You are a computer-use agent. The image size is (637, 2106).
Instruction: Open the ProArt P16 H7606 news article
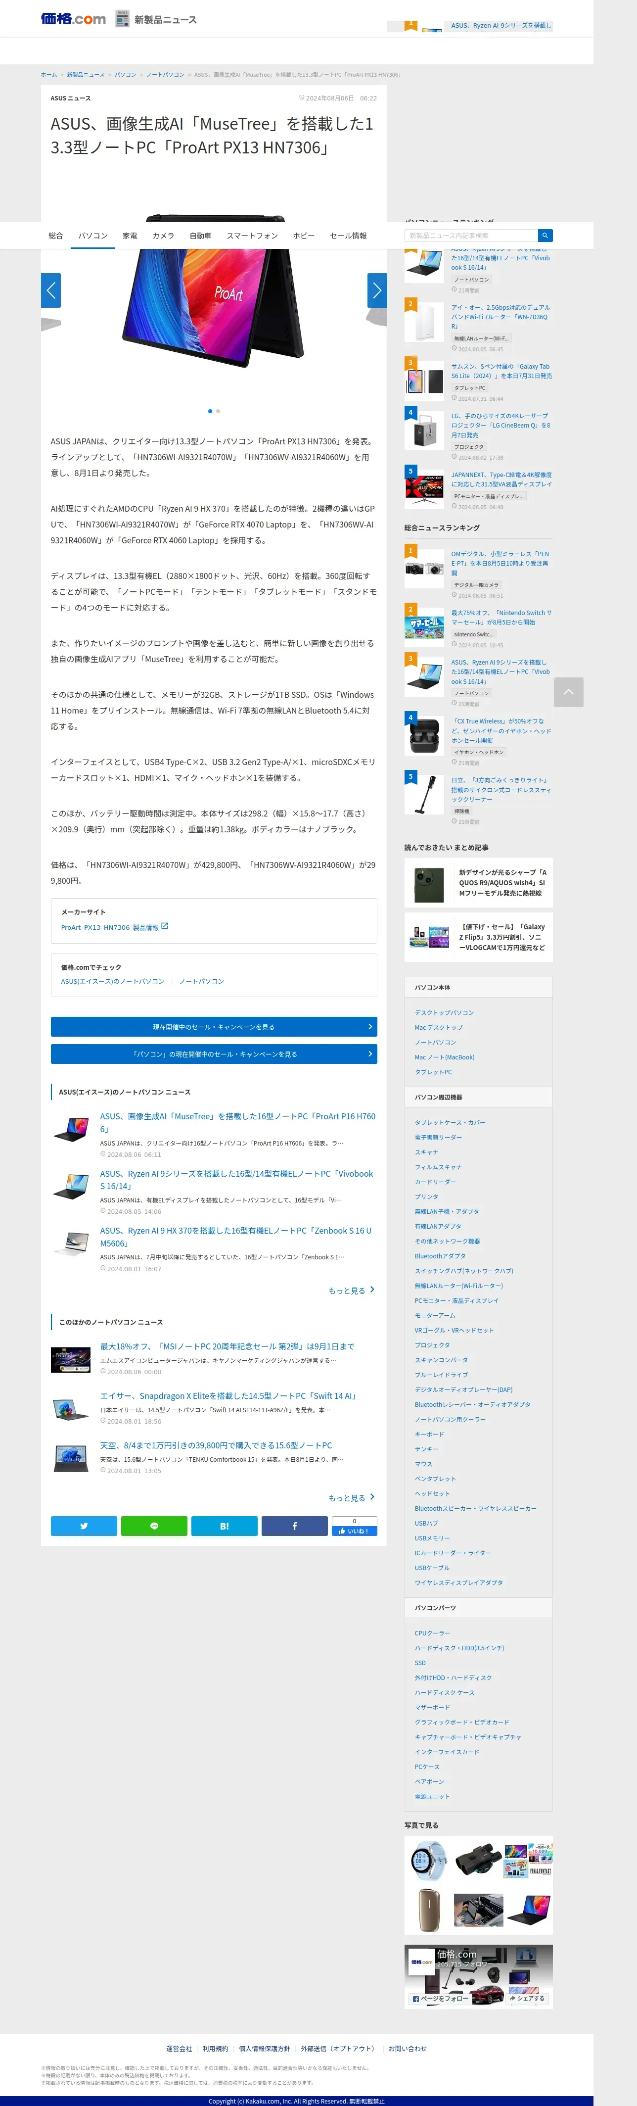click(x=238, y=1122)
